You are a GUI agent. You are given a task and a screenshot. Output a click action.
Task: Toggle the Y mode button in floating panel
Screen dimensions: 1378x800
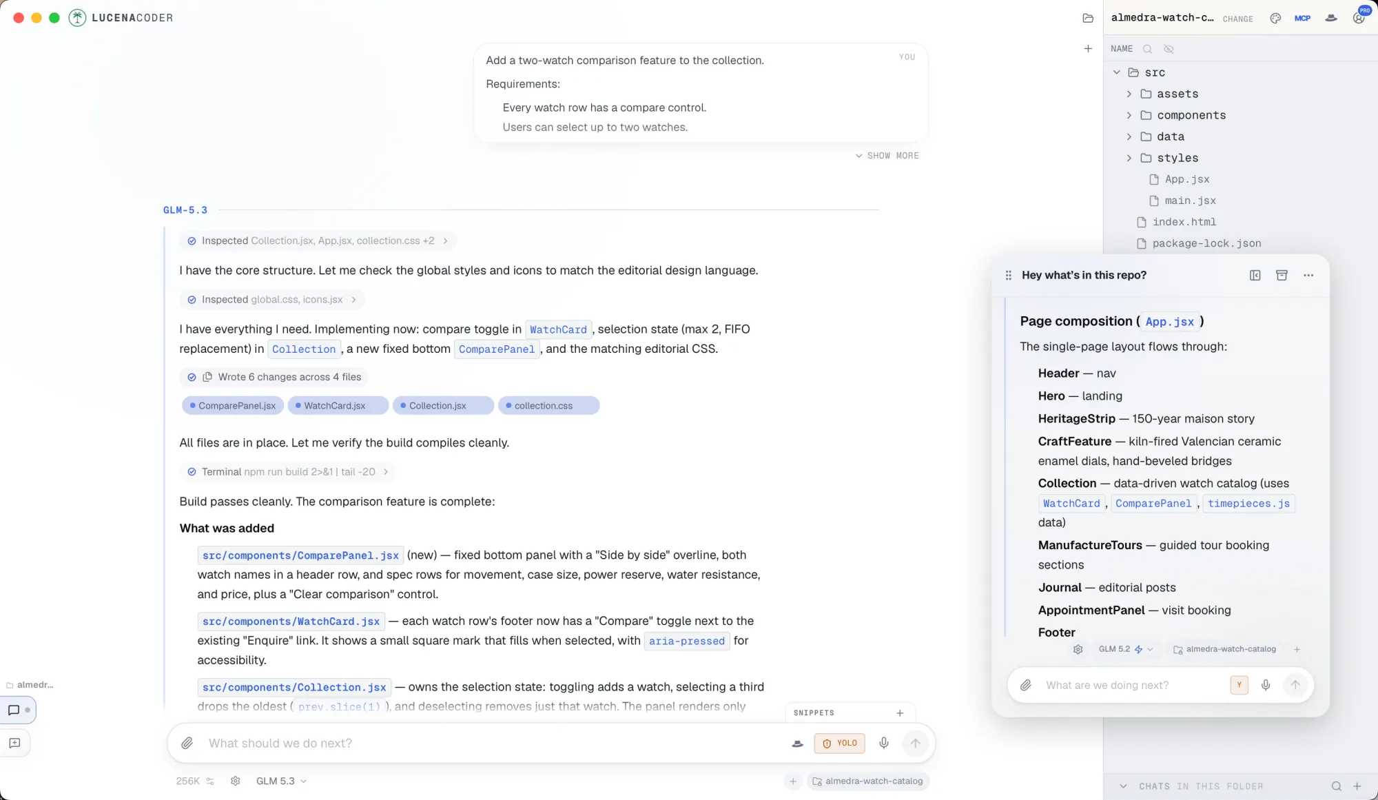(1239, 685)
